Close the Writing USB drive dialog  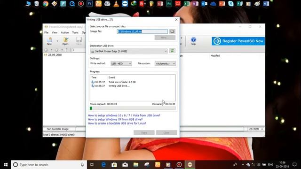coord(176,20)
